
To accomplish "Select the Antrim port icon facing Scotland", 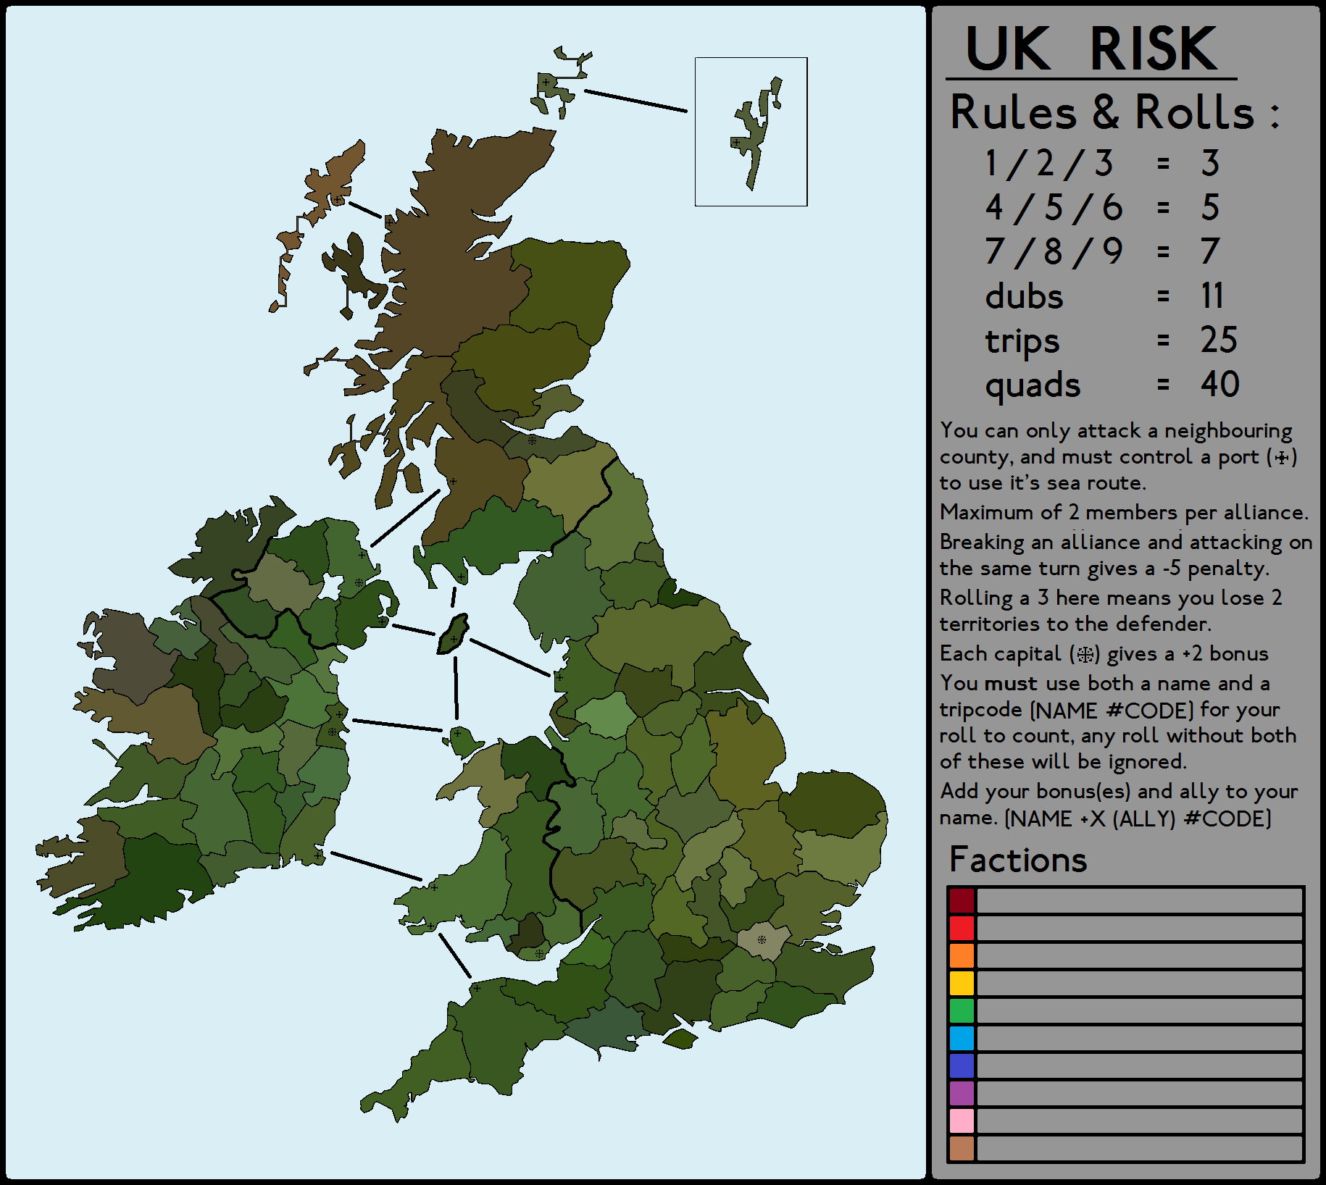I will pos(362,556).
